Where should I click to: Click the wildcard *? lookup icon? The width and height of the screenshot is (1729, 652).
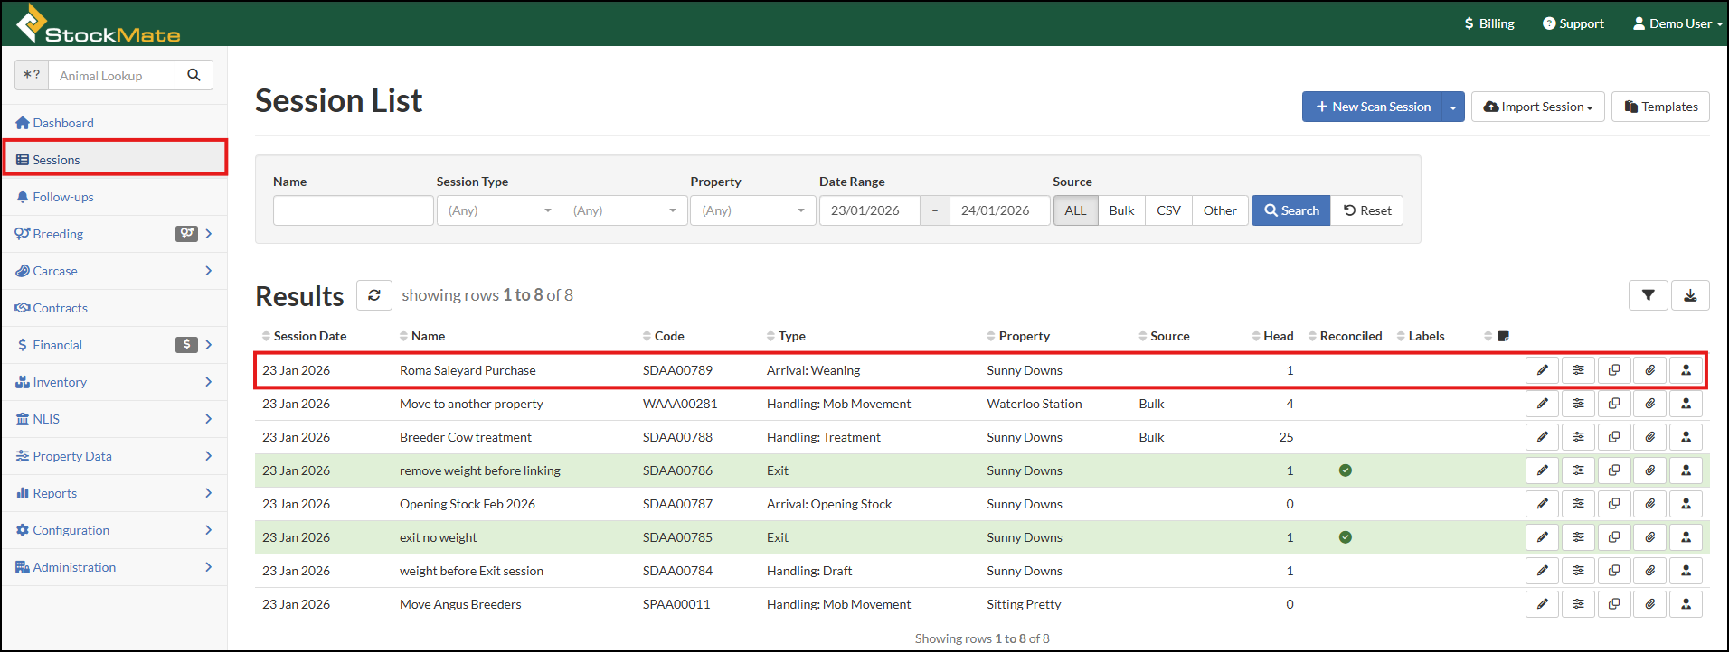(32, 75)
